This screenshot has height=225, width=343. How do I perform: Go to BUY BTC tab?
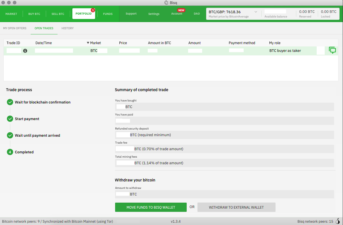(x=34, y=14)
